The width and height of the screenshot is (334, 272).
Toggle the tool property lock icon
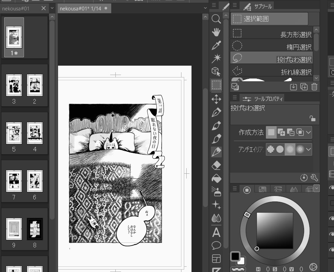(x=312, y=118)
